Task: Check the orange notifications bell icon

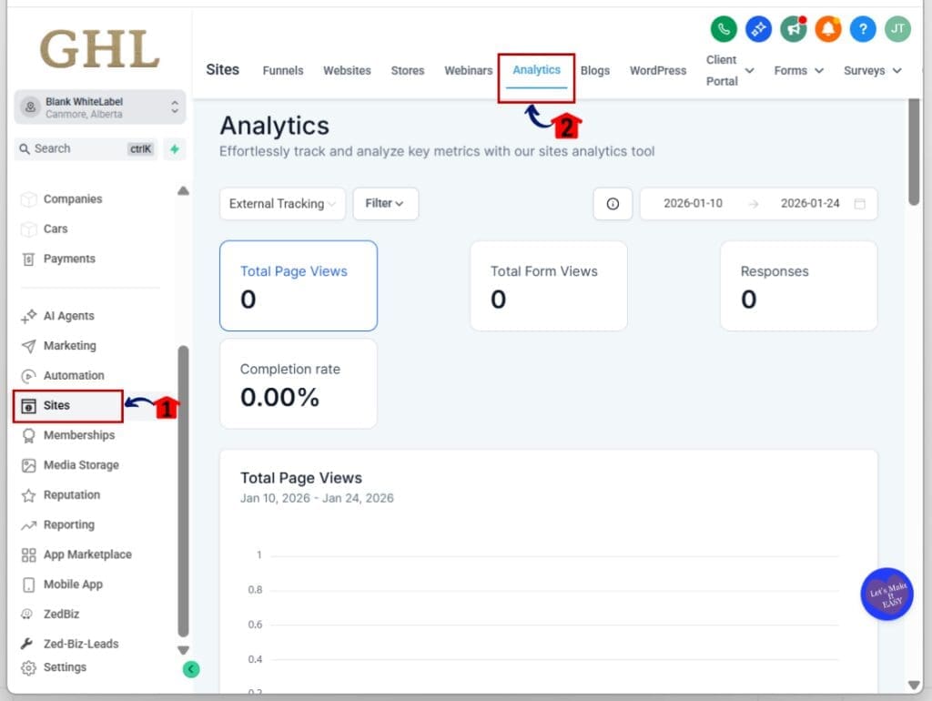Action: 827,28
